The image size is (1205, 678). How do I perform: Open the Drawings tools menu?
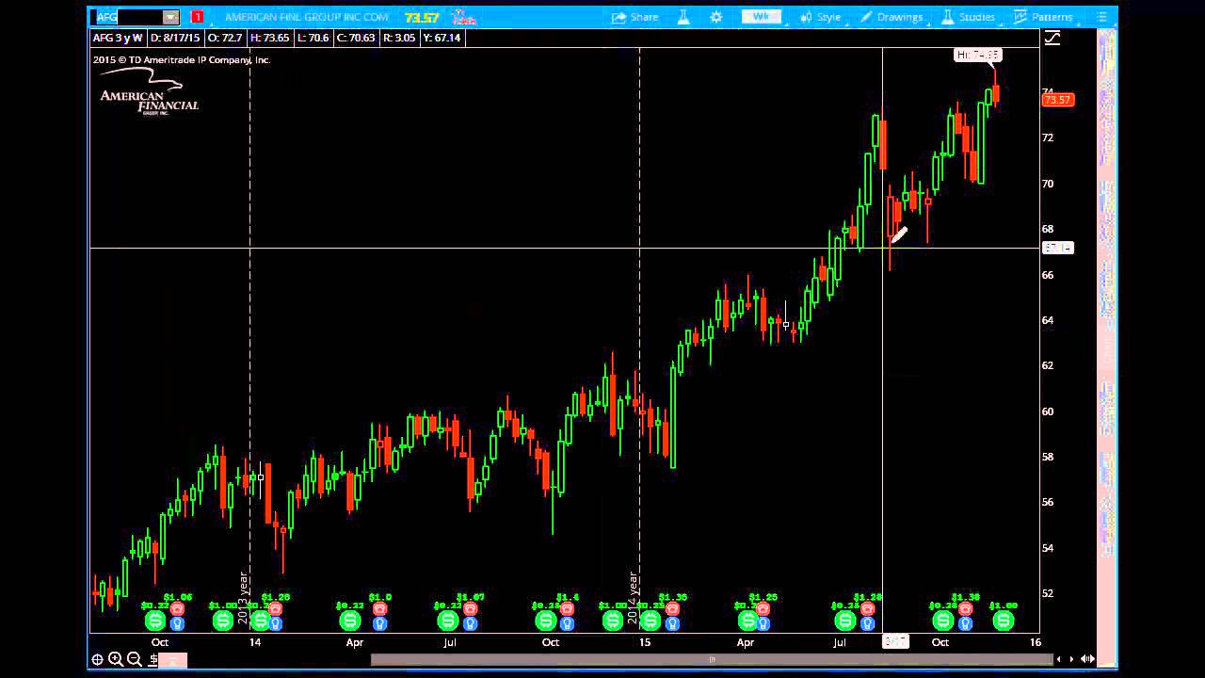click(892, 17)
